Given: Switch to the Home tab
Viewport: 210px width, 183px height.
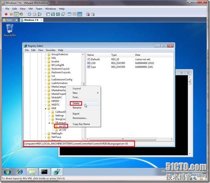Looking at the screenshot, I should coord(9,20).
